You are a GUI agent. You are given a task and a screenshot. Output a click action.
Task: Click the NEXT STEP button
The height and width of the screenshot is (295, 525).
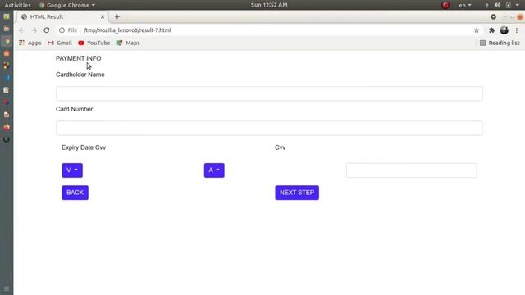coord(297,193)
